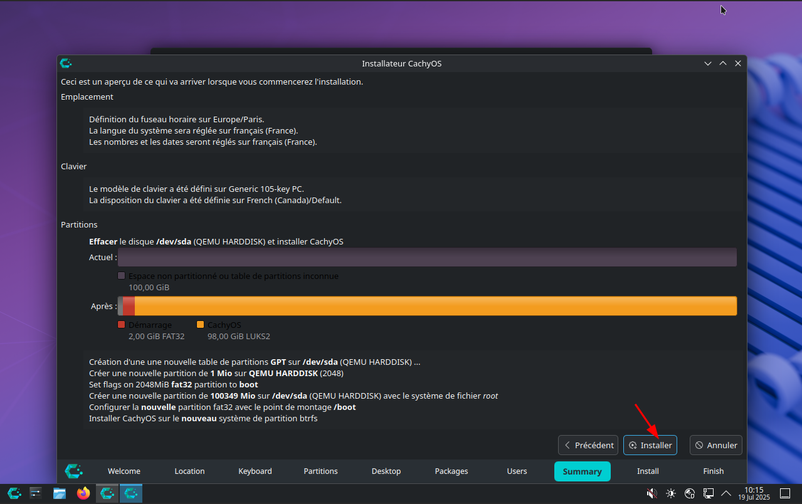The image size is (802, 504).
Task: Open Firefox from the taskbar
Action: 83,493
